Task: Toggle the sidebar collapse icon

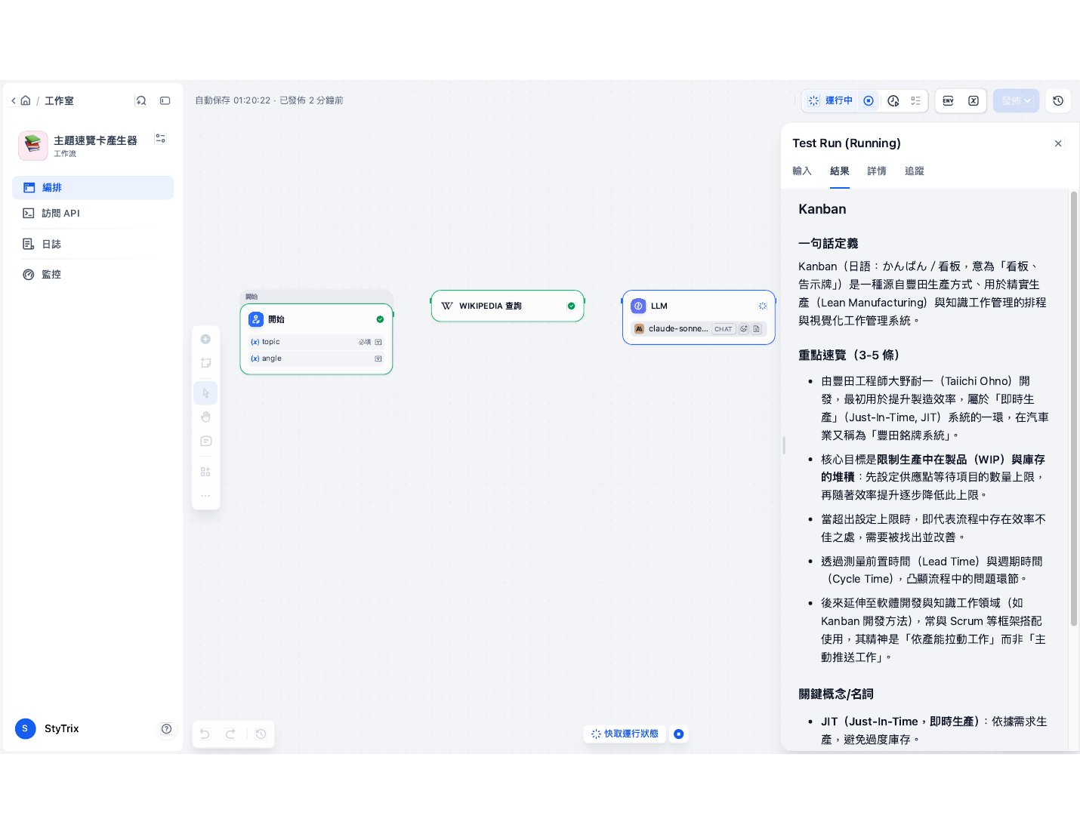Action: coord(165,100)
